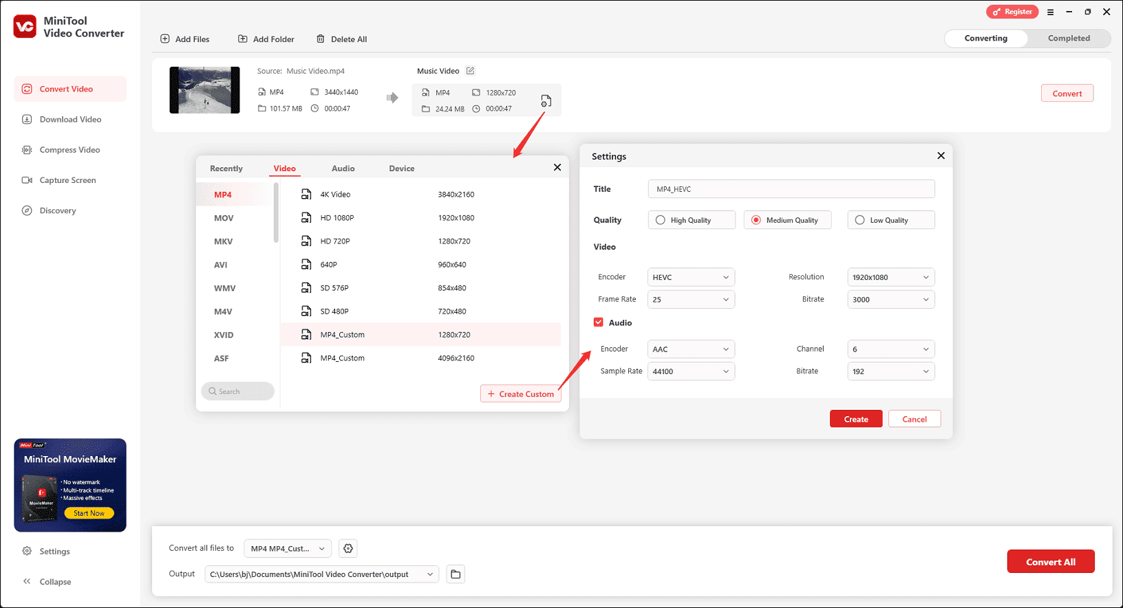The height and width of the screenshot is (608, 1123).
Task: Select the MOV format category
Action: pos(224,218)
